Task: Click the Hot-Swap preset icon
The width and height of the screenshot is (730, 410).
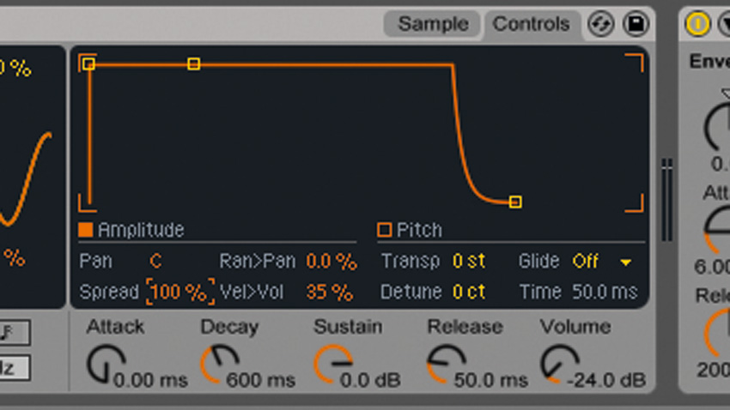Action: coord(599,24)
